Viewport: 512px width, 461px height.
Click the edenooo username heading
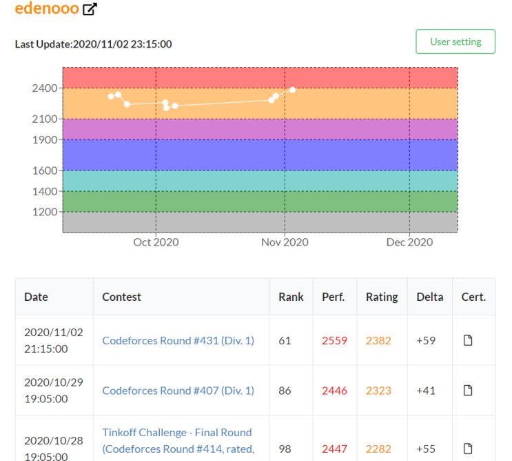[47, 8]
